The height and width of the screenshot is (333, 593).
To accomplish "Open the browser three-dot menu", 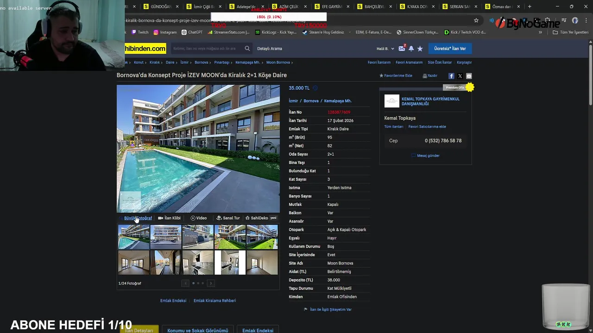I will (585, 20).
